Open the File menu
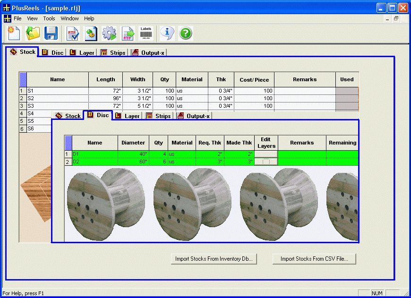 click(17, 18)
